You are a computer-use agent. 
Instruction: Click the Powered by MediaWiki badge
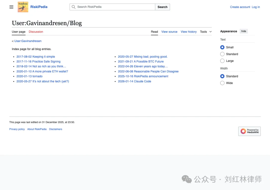tap(249, 131)
